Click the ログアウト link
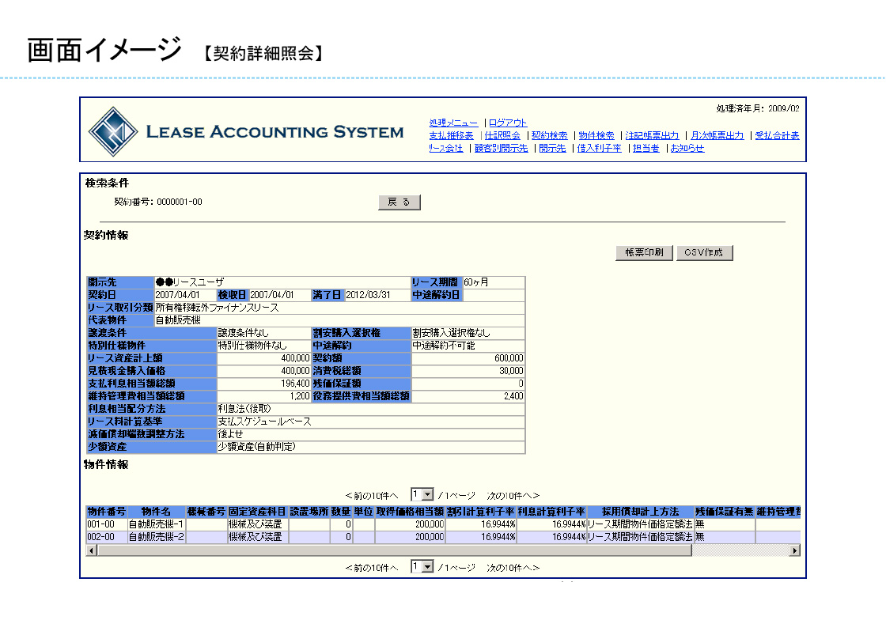Image resolution: width=886 pixels, height=620 pixels. click(507, 123)
